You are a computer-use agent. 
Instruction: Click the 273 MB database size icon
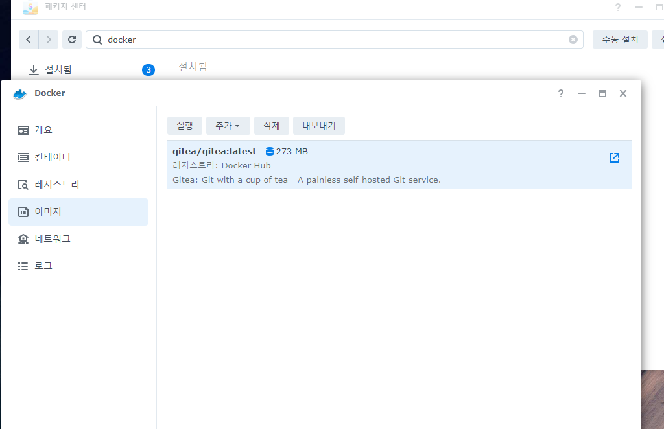coord(269,152)
